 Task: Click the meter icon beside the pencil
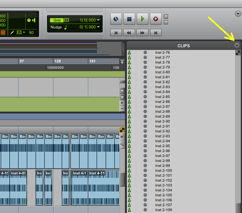[x=19, y=33]
